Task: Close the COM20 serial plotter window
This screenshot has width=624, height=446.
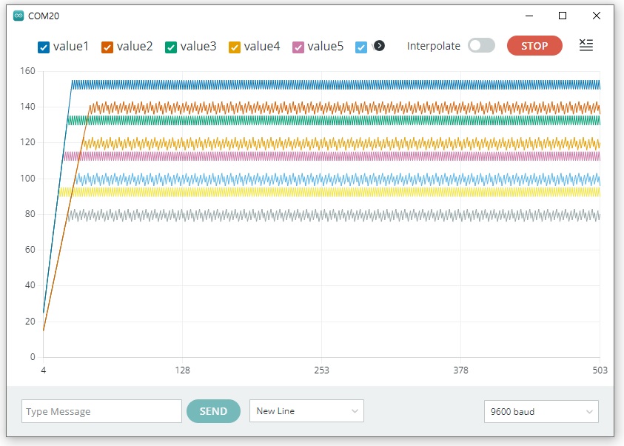Action: click(597, 15)
